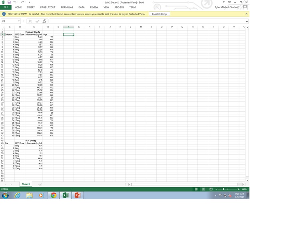Click the Insert Function fx icon

pos(44,21)
